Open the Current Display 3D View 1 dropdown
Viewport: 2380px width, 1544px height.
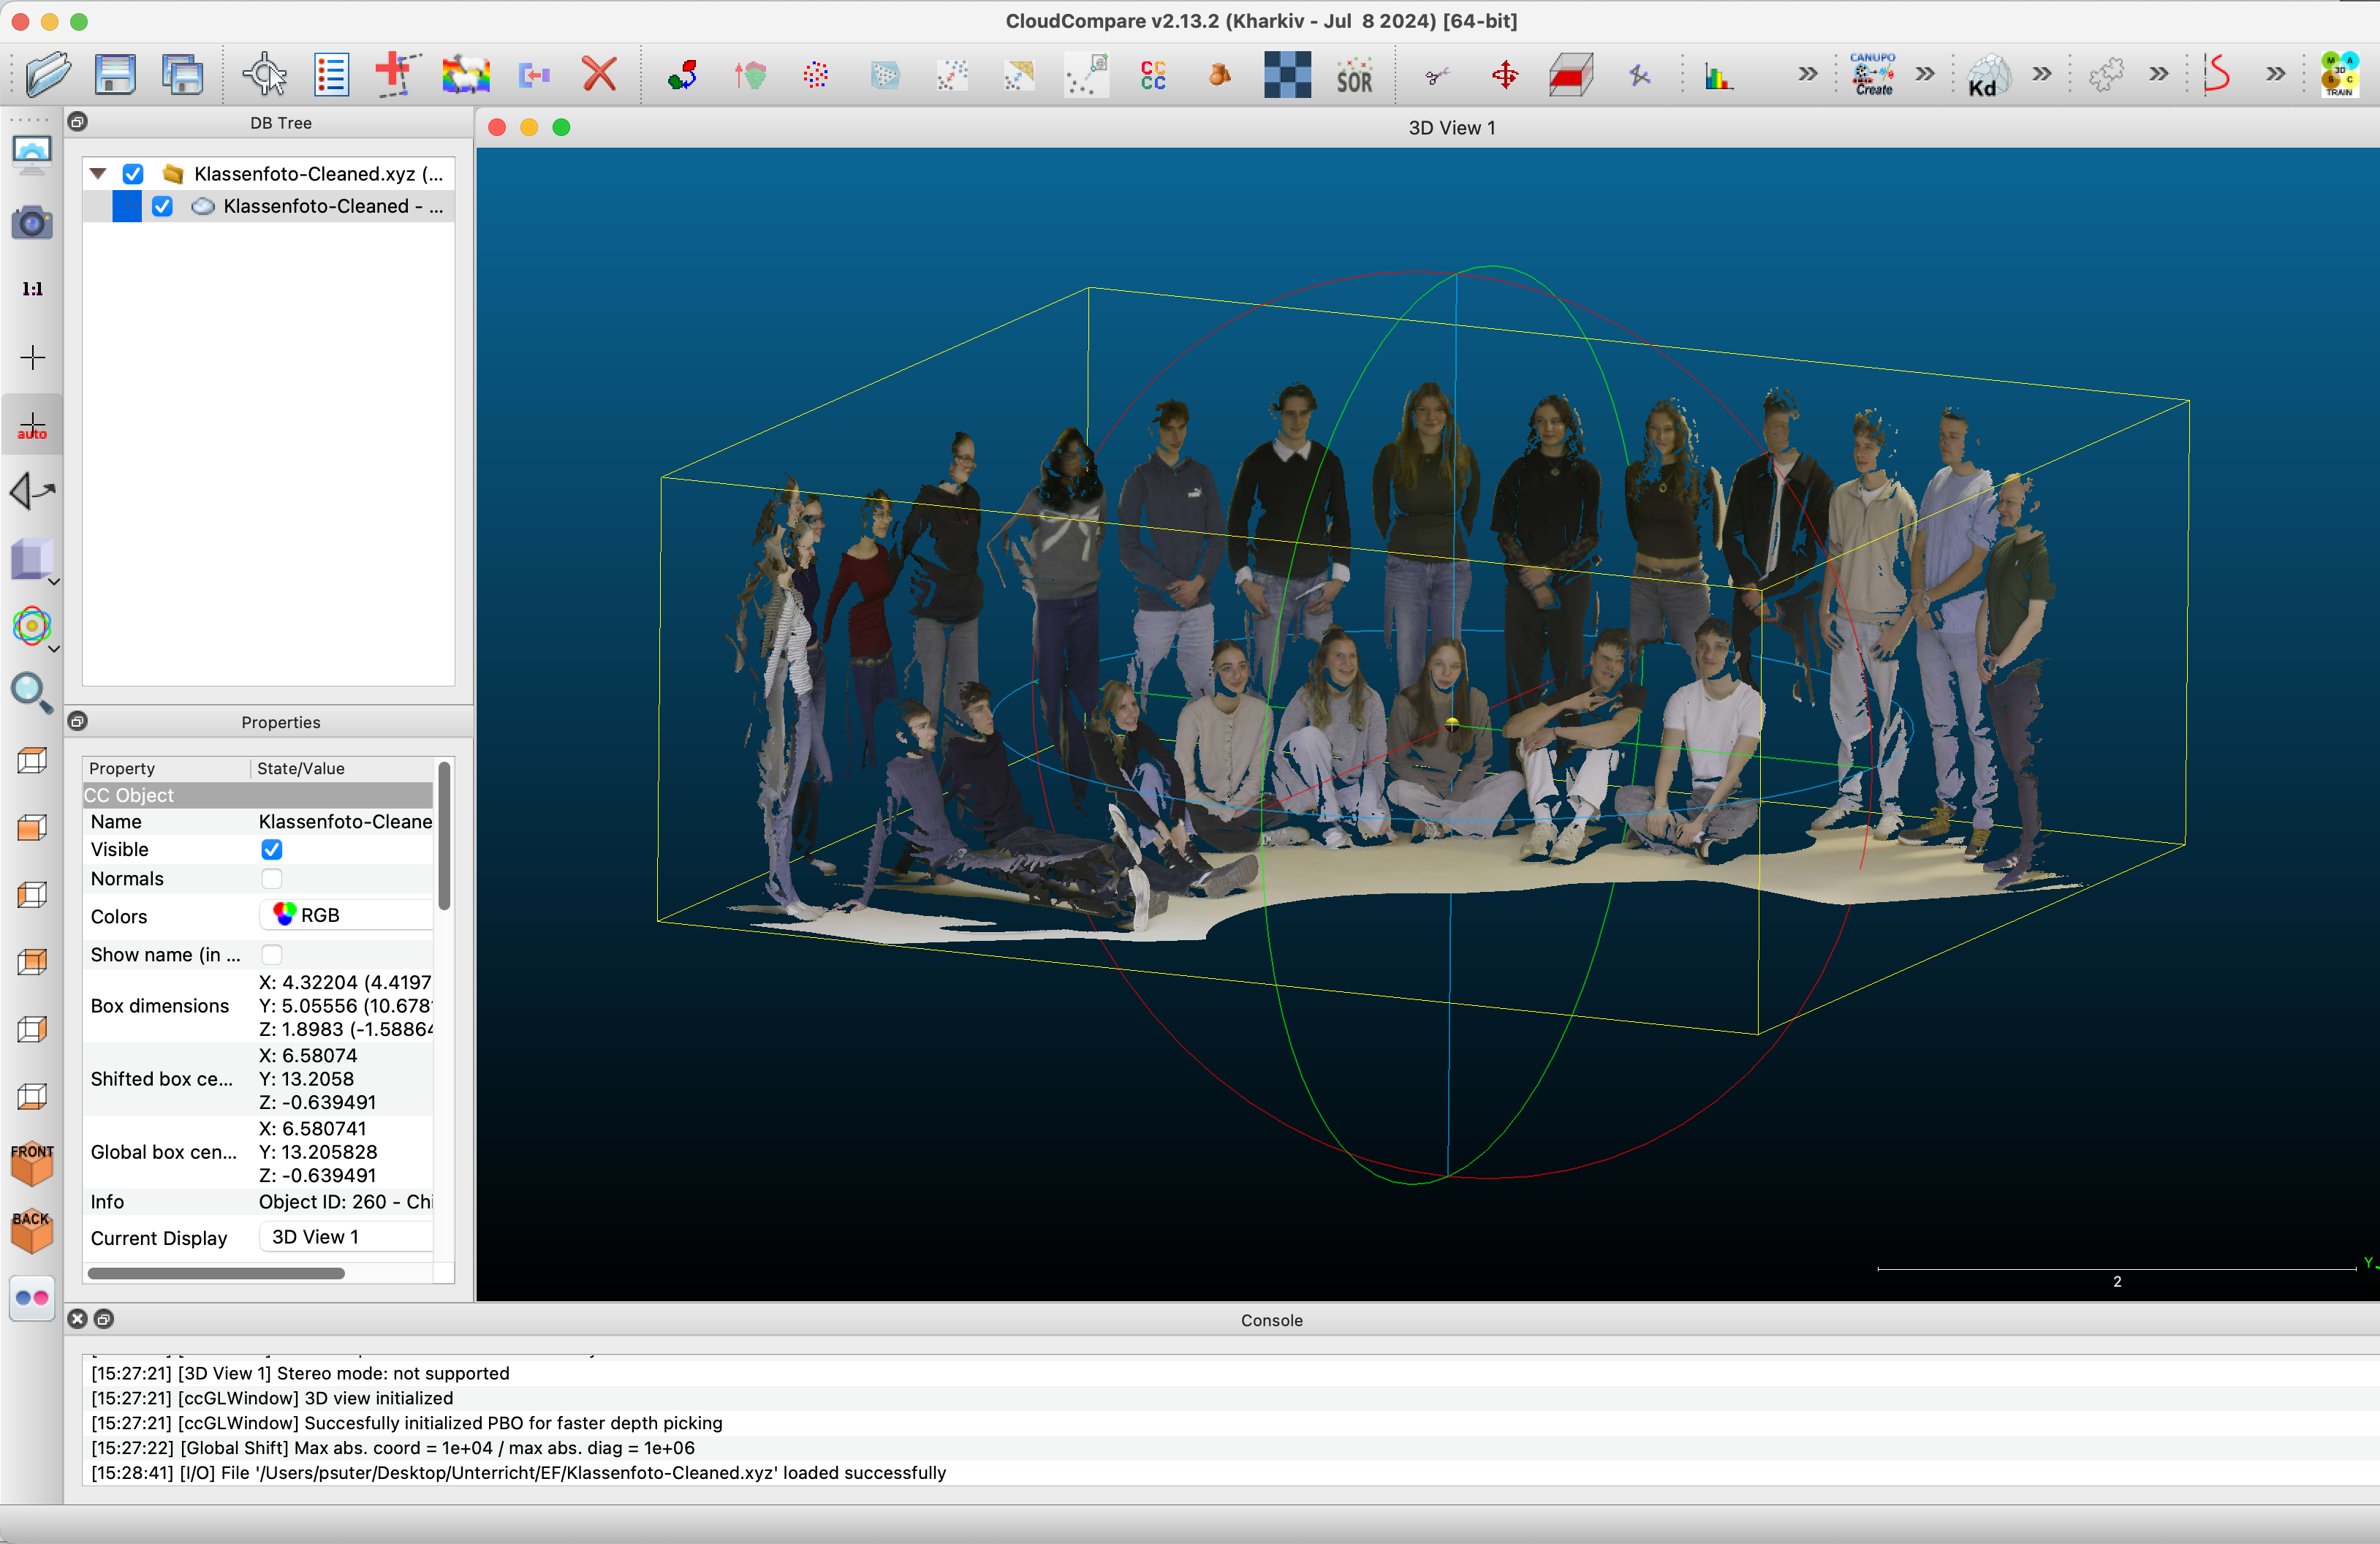click(x=345, y=1237)
